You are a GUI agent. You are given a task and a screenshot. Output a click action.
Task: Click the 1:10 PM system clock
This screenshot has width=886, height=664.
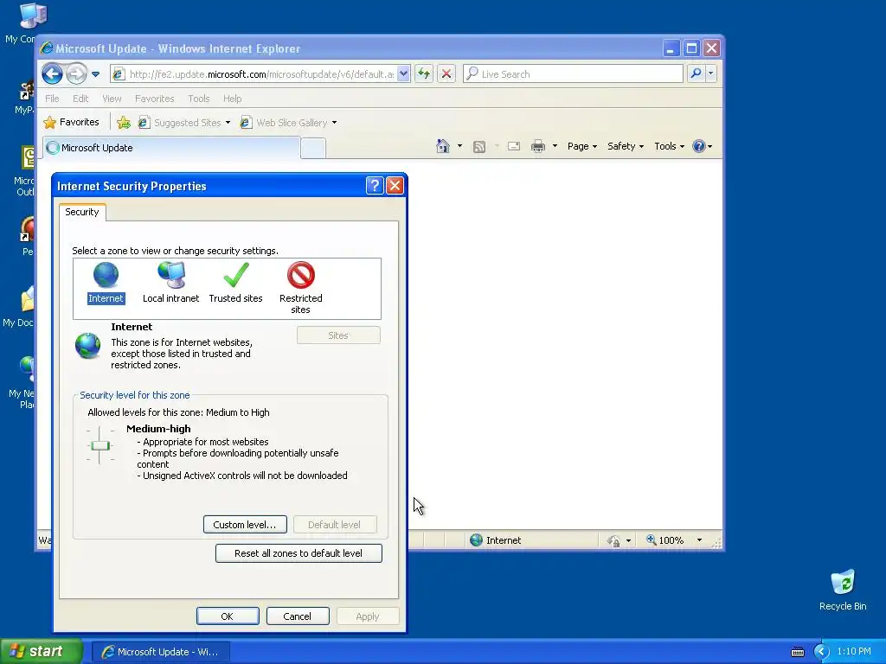click(x=854, y=652)
